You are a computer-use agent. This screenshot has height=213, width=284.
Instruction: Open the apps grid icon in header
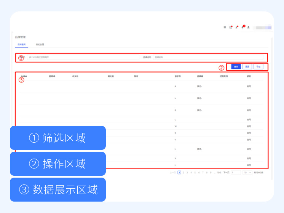(225, 27)
